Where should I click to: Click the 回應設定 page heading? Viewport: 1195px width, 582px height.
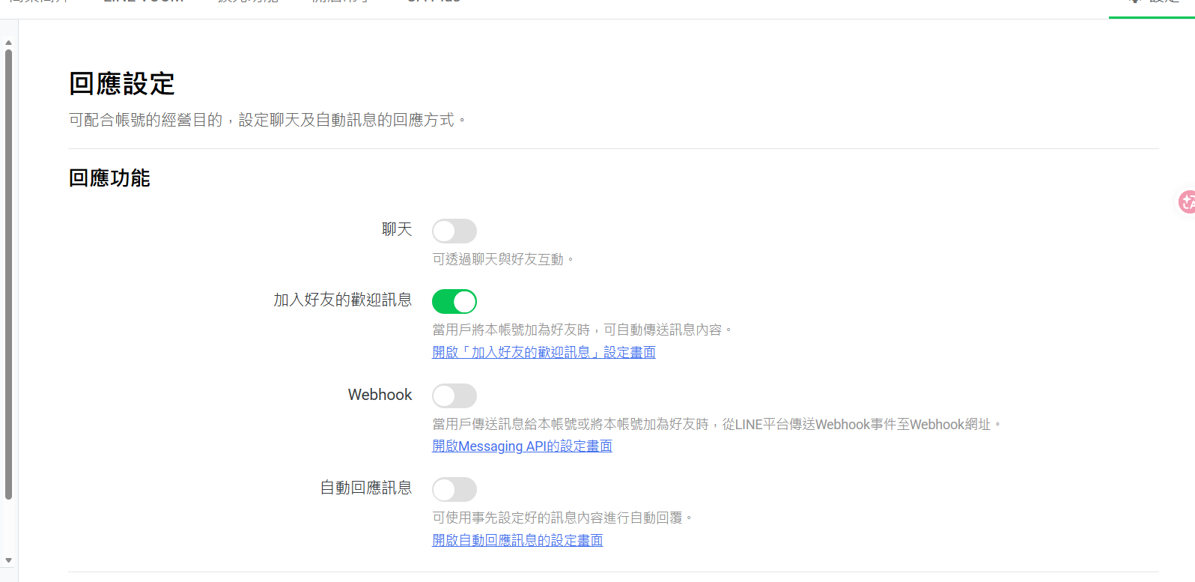122,84
